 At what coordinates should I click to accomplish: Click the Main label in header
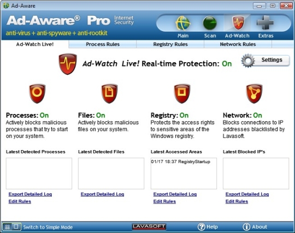(183, 35)
